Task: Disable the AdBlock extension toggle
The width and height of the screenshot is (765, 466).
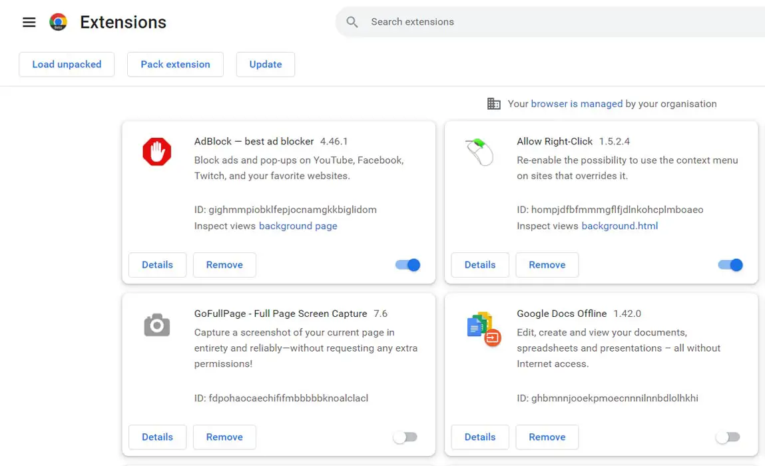Action: tap(408, 265)
